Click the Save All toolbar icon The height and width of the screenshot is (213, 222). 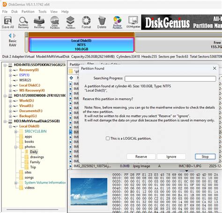(8, 22)
